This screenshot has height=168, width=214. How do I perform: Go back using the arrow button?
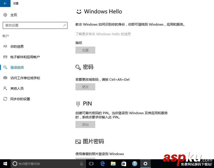click(x=5, y=3)
